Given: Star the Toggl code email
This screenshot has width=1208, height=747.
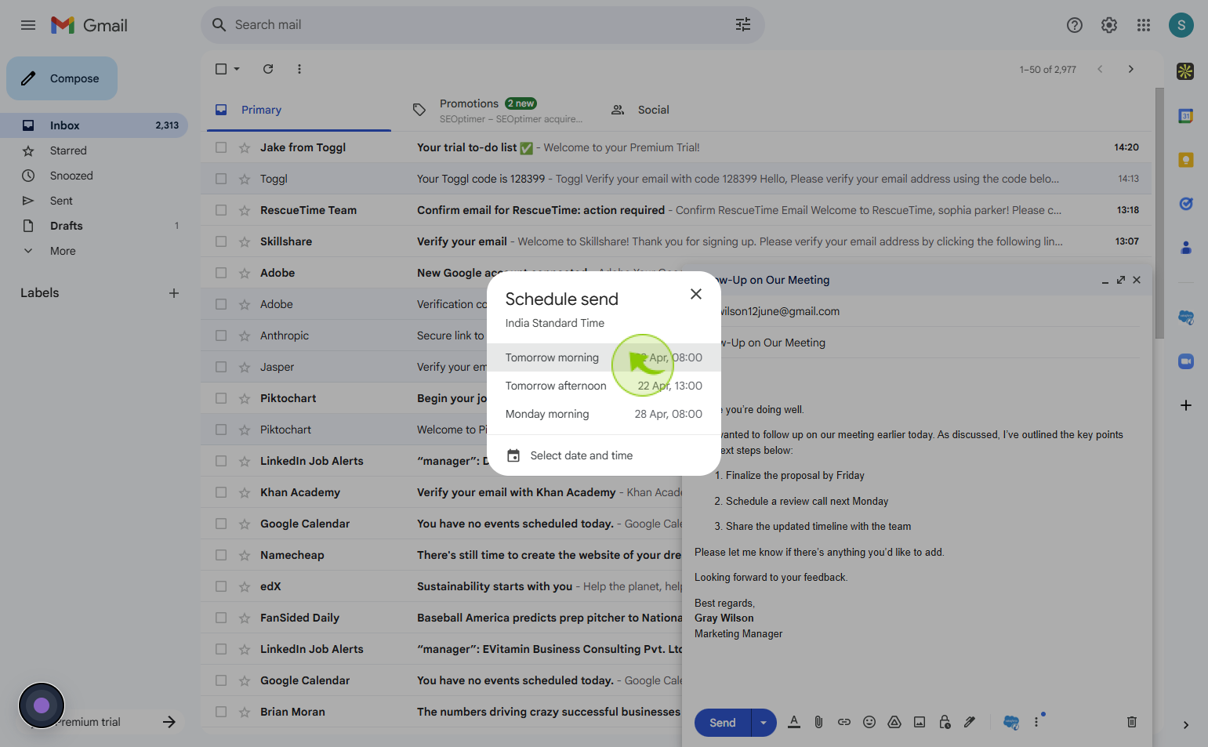Looking at the screenshot, I should point(245,179).
